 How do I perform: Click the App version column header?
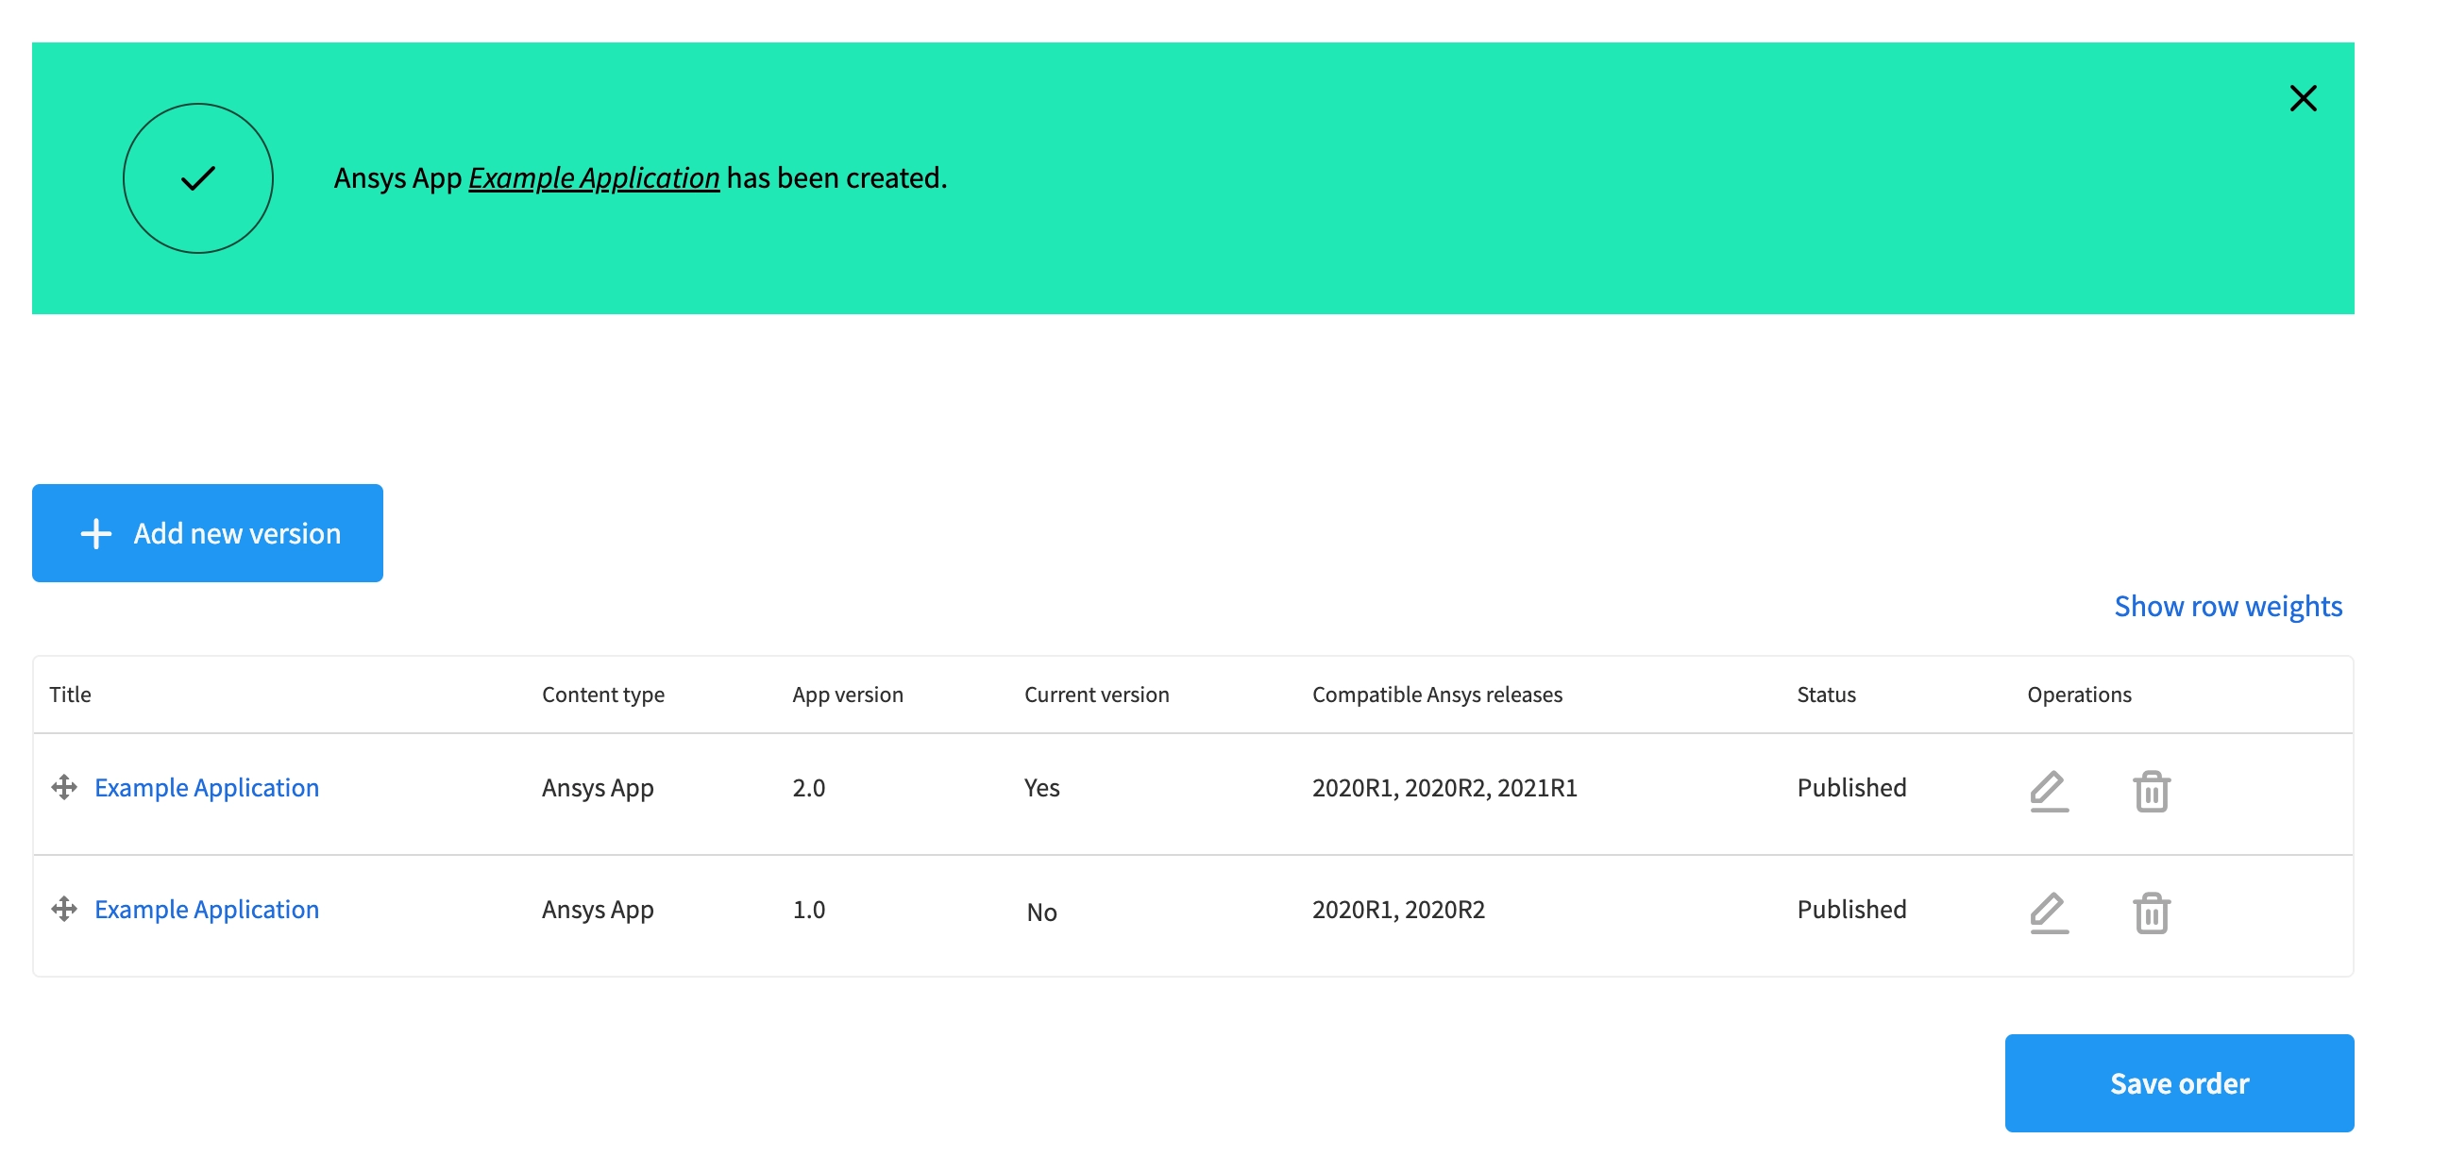847,695
